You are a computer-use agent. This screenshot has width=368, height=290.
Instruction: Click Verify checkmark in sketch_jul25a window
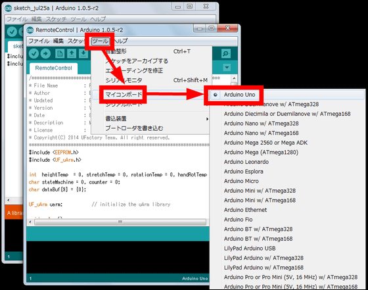click(12, 32)
